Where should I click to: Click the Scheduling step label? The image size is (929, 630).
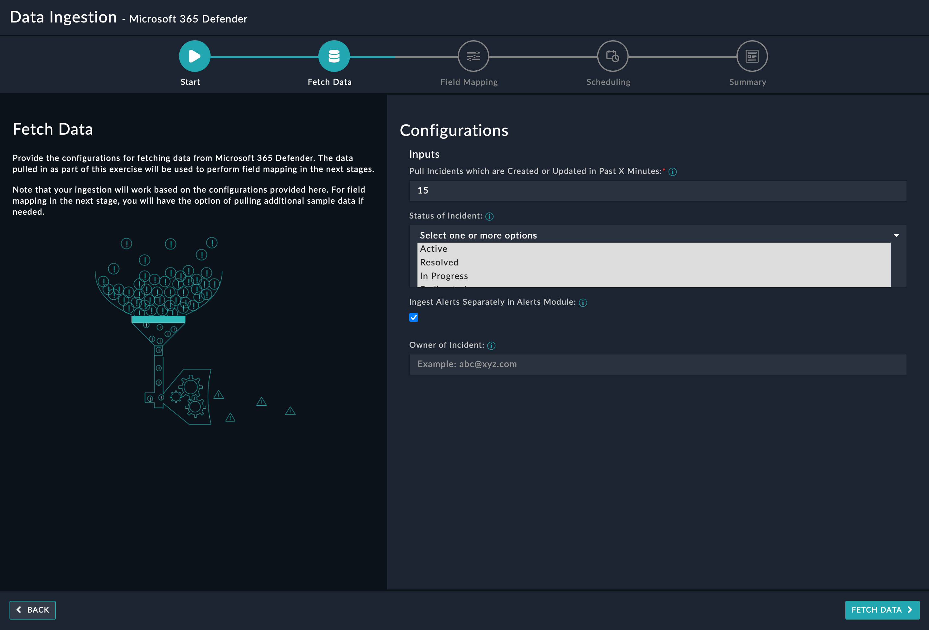tap(608, 82)
